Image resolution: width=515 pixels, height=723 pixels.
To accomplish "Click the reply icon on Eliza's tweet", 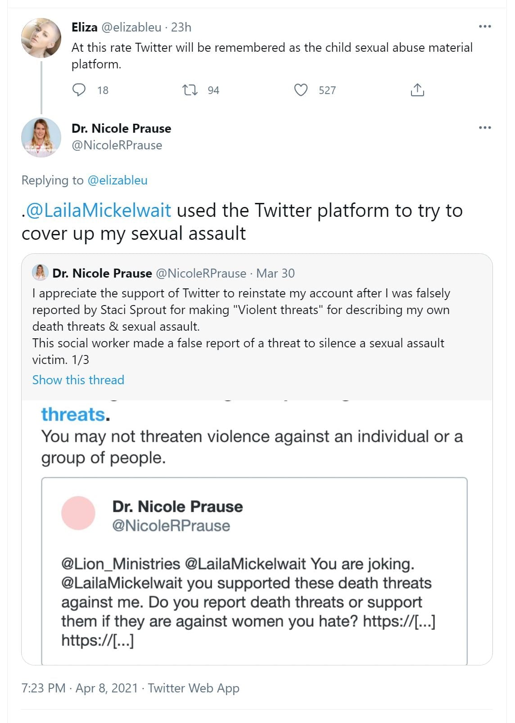I will pyautogui.click(x=79, y=90).
